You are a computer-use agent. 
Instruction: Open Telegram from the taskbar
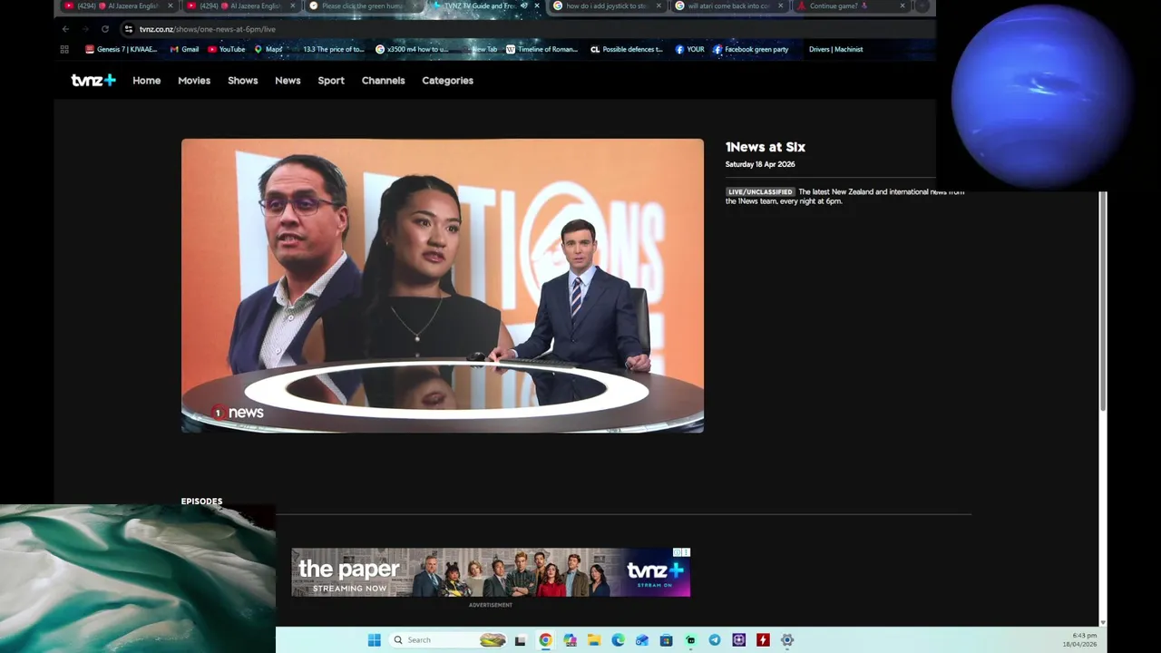(715, 640)
